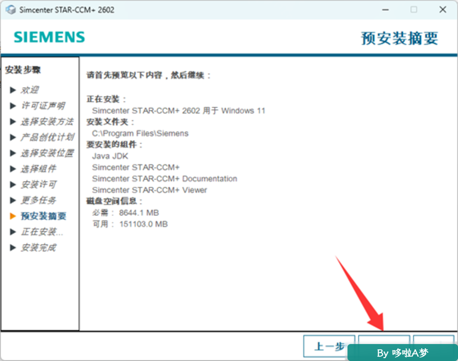Click the arrow beside the 正在安装... step
458x361 pixels.
click(x=13, y=232)
